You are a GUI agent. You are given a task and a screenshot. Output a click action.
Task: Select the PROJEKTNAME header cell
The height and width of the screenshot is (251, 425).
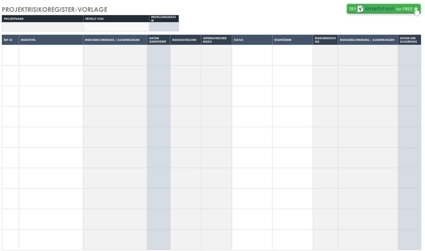(x=42, y=19)
